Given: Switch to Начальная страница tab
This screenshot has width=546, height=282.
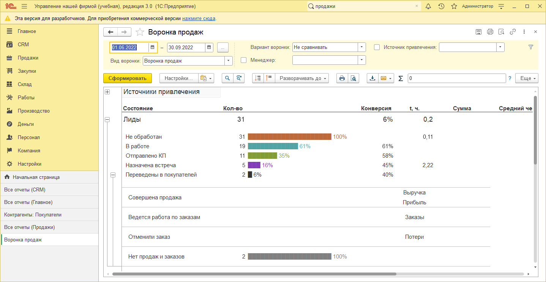Looking at the screenshot, I should pos(49,177).
